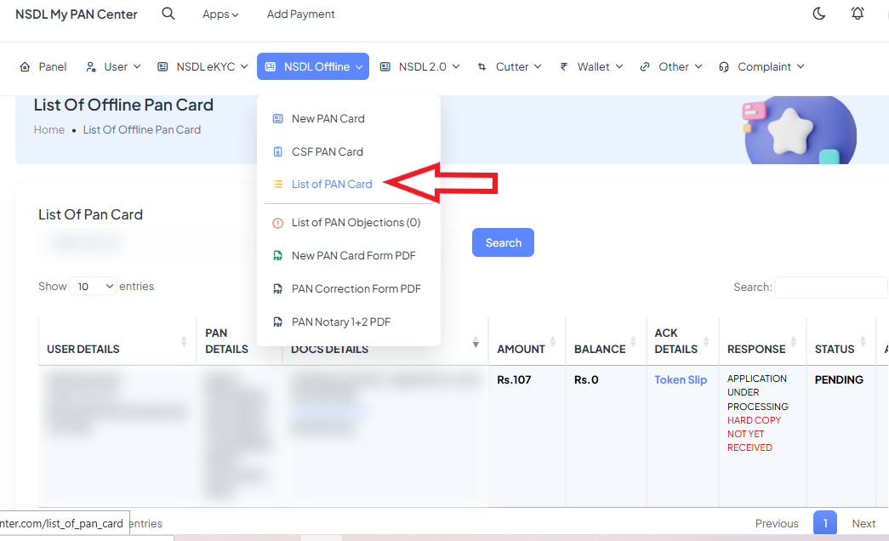Image resolution: width=889 pixels, height=541 pixels.
Task: Expand the Other menu chevron
Action: click(698, 67)
